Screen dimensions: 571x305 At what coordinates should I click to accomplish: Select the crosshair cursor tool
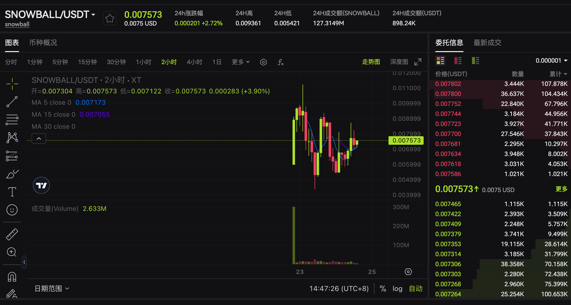click(x=12, y=84)
